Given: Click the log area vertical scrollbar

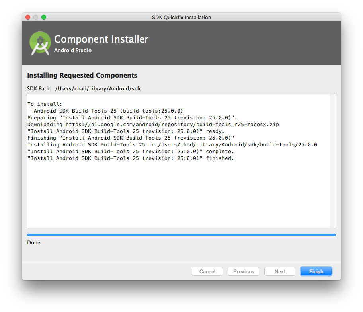Looking at the screenshot, I should click(x=333, y=161).
